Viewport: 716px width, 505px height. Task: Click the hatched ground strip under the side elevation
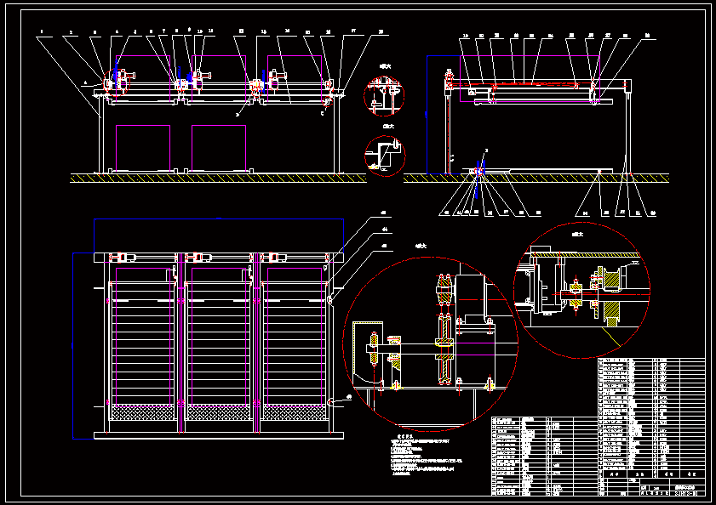point(536,178)
